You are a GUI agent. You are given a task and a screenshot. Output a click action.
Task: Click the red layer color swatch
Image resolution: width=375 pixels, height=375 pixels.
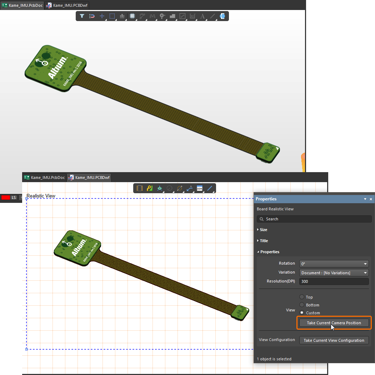click(5, 197)
